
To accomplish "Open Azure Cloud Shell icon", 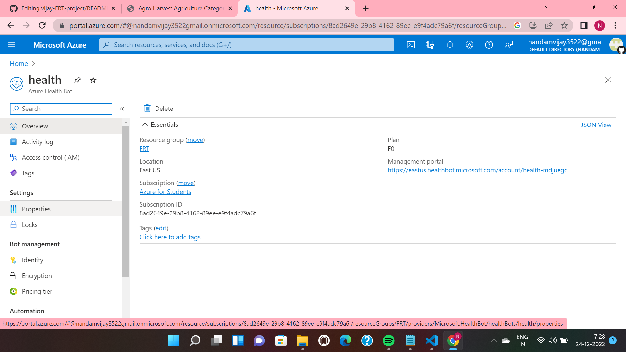I will [411, 45].
